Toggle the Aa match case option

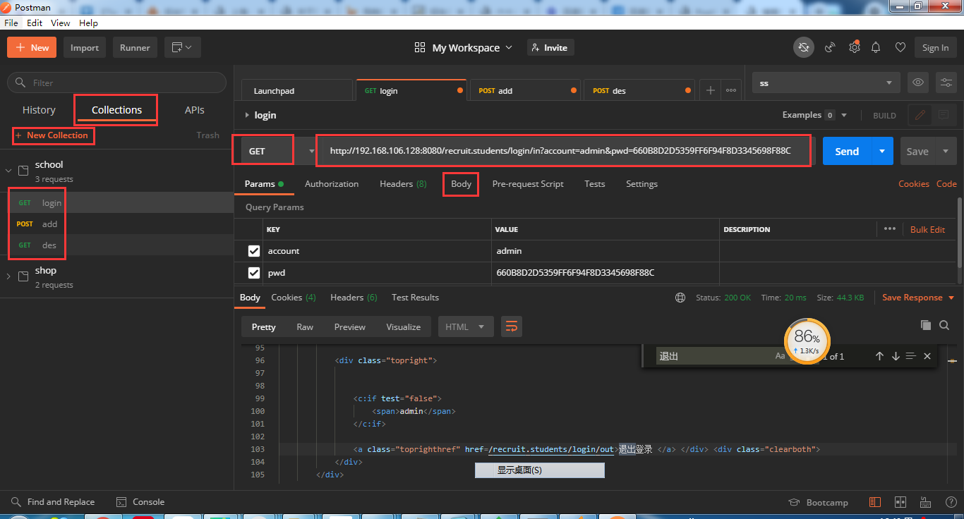tap(780, 356)
